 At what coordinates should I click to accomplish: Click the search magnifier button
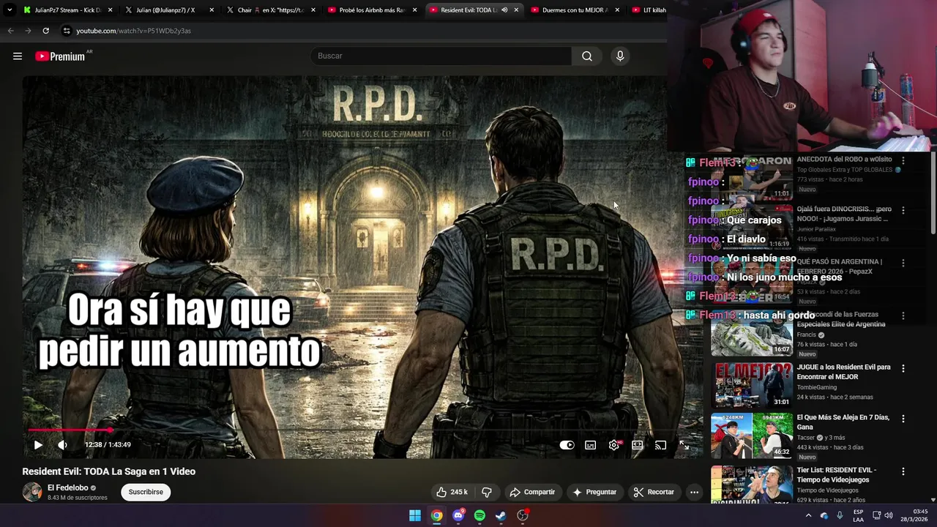(587, 56)
